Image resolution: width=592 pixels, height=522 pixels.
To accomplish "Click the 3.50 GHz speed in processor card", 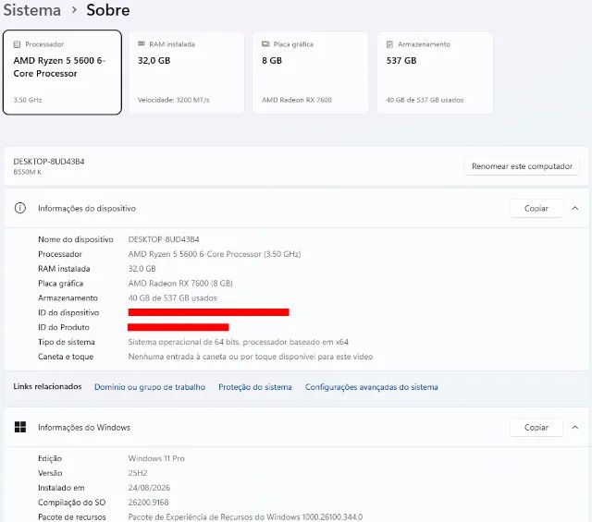I will tap(28, 100).
